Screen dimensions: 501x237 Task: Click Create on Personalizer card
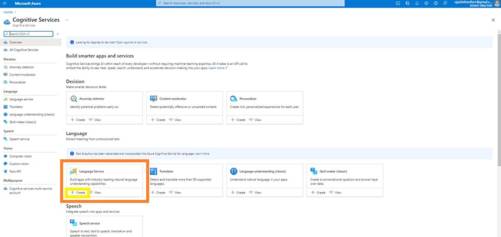coord(238,120)
